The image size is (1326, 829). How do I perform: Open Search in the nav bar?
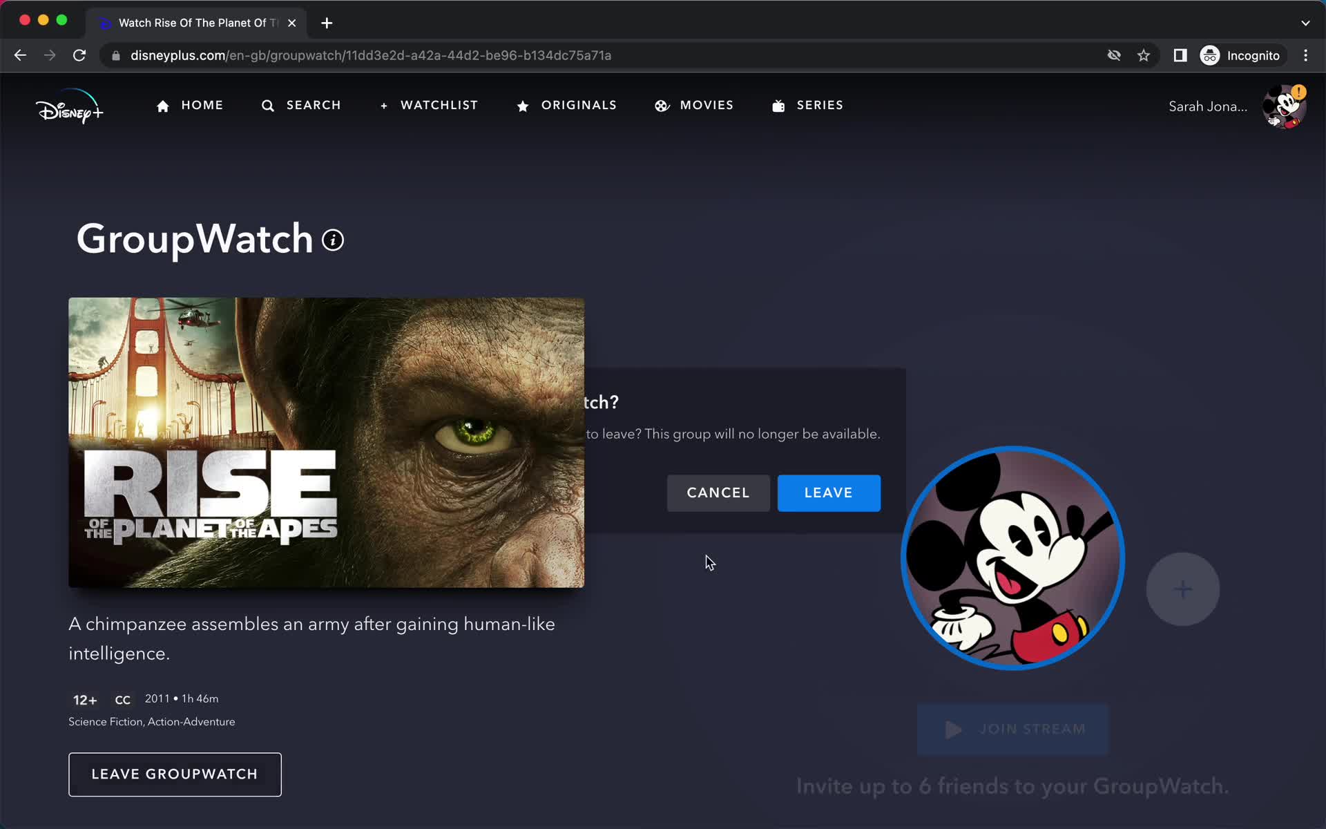point(301,106)
